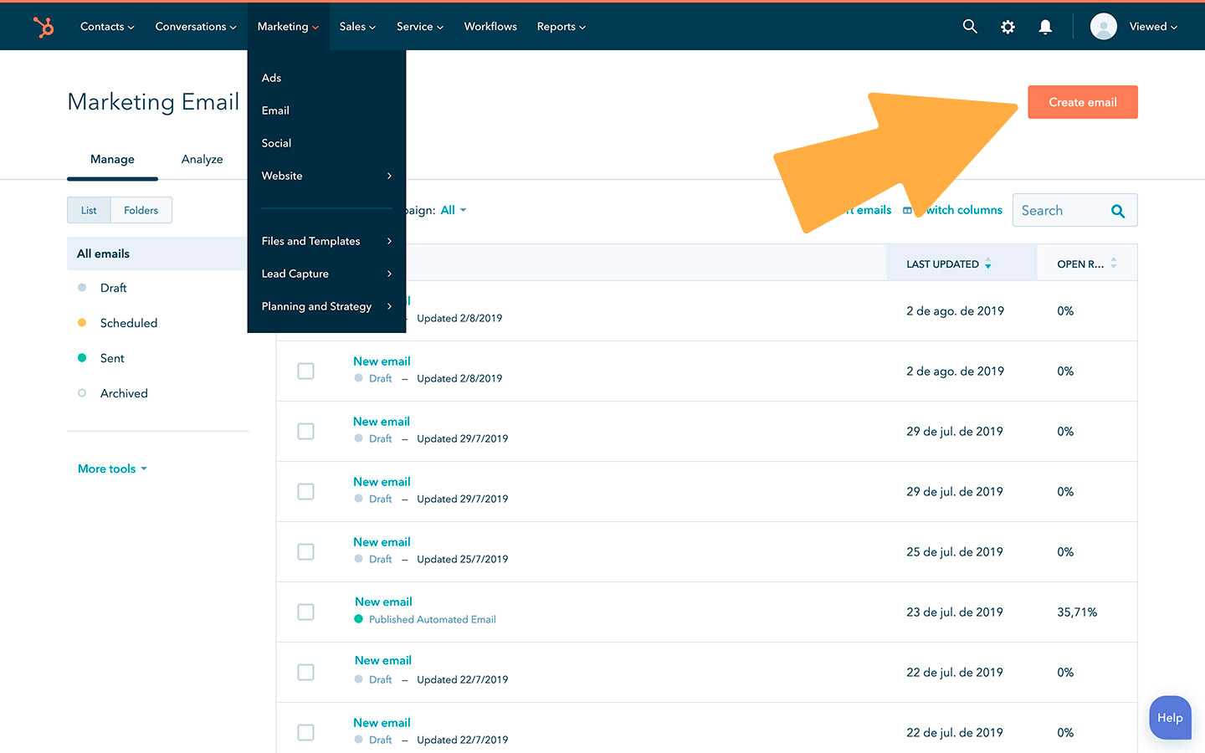Click the Create email button
This screenshot has height=753, width=1205.
click(x=1083, y=102)
